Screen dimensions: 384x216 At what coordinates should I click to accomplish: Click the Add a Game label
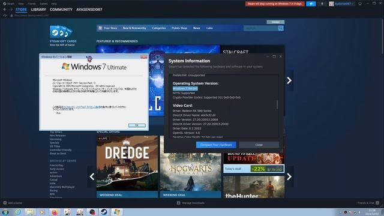pyautogui.click(x=15, y=203)
